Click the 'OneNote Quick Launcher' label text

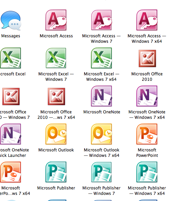coord(14,153)
